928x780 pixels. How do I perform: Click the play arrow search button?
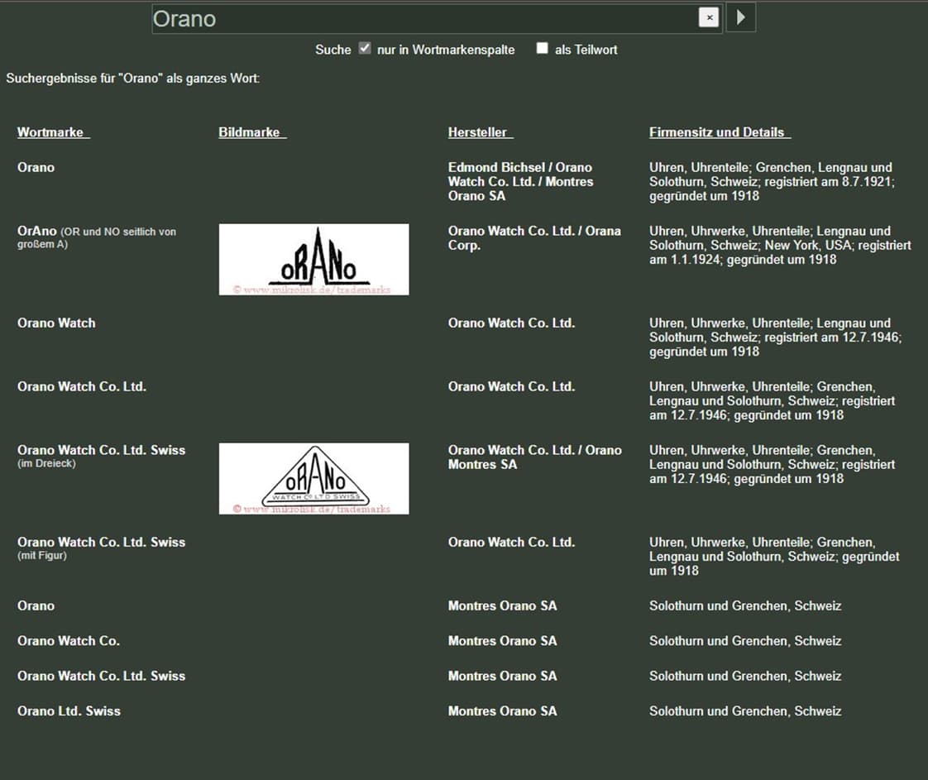point(740,17)
